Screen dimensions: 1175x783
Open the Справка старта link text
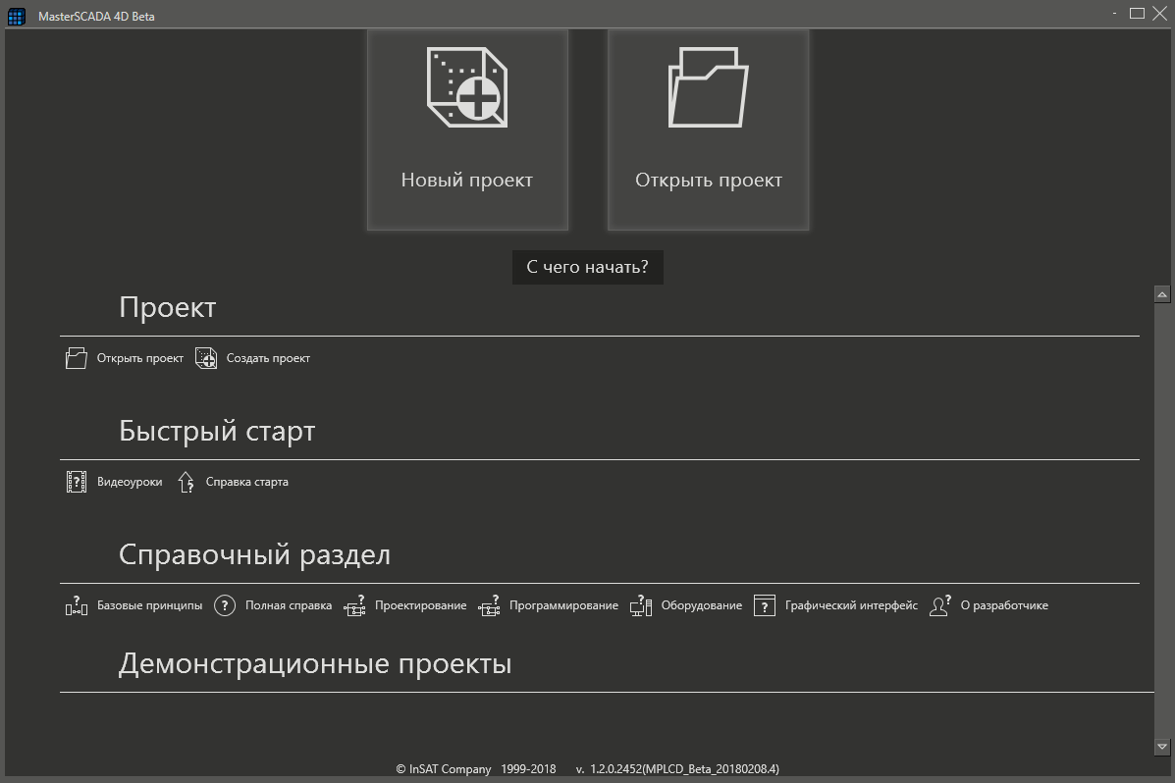(246, 482)
